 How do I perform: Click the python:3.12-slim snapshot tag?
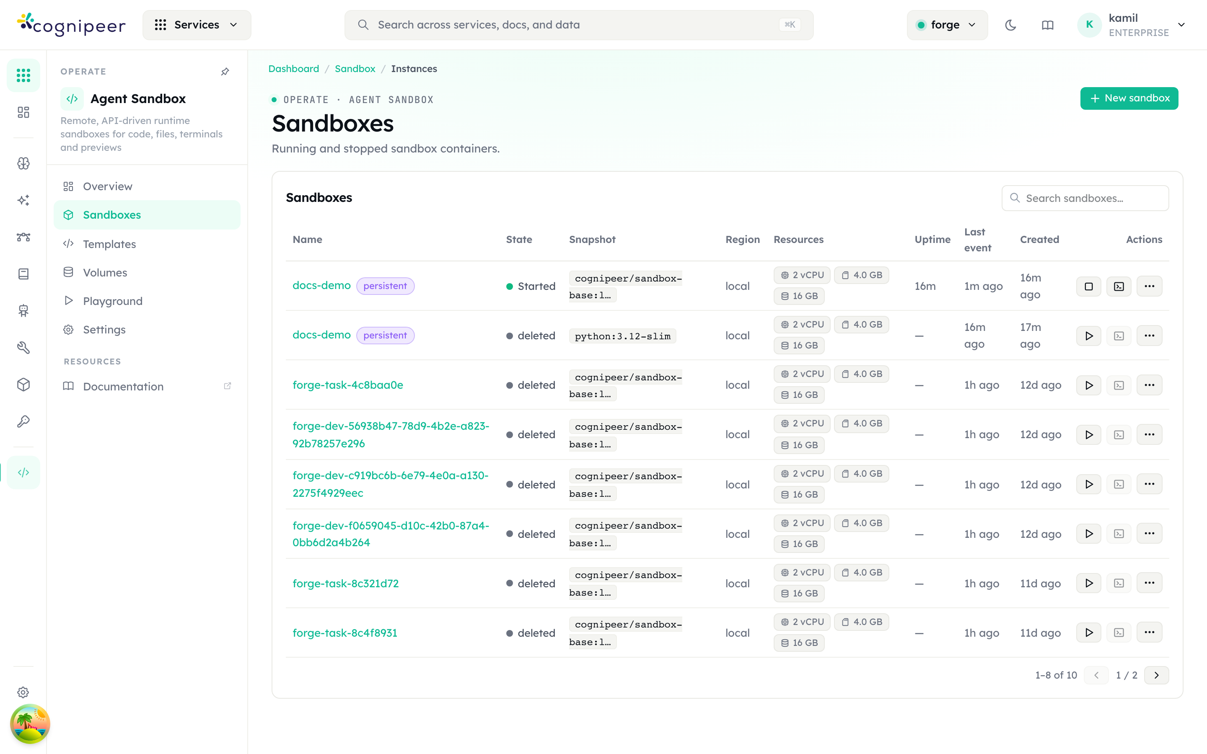point(622,336)
